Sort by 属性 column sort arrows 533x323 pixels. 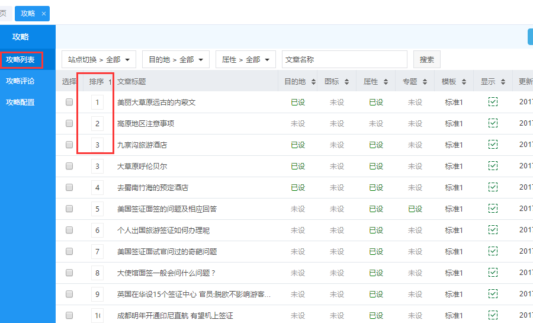tap(386, 82)
